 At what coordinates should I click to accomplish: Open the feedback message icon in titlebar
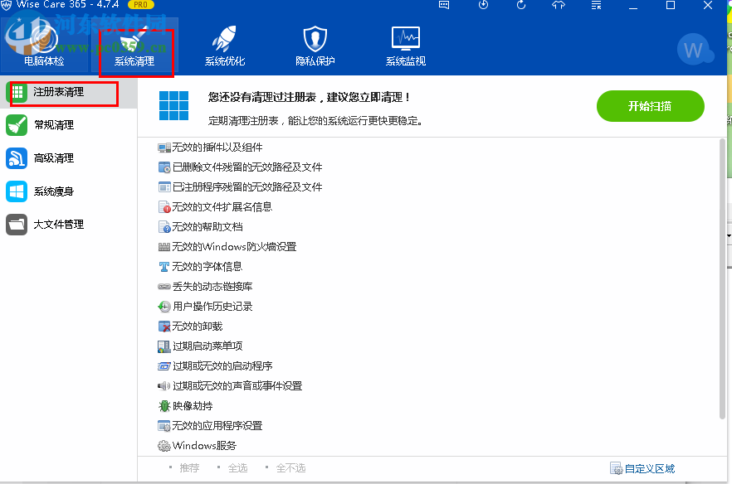[443, 6]
